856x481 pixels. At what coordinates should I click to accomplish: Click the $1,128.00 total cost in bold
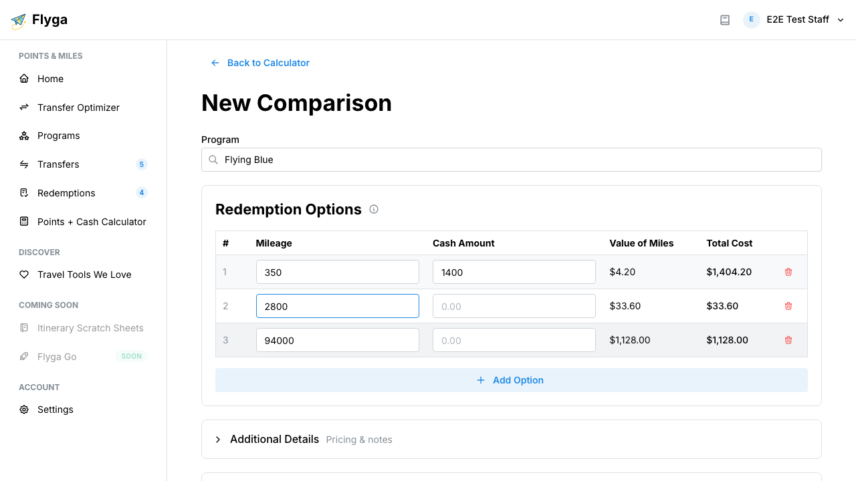point(728,340)
